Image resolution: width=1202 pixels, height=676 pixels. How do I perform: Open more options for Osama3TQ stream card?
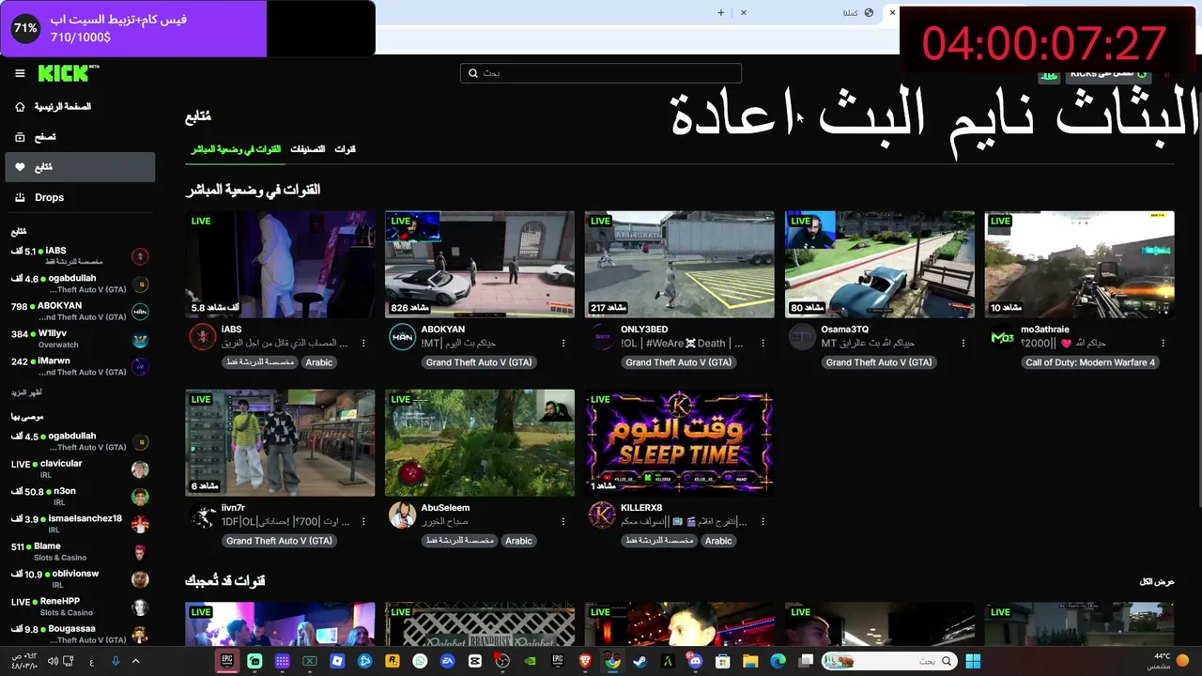963,344
